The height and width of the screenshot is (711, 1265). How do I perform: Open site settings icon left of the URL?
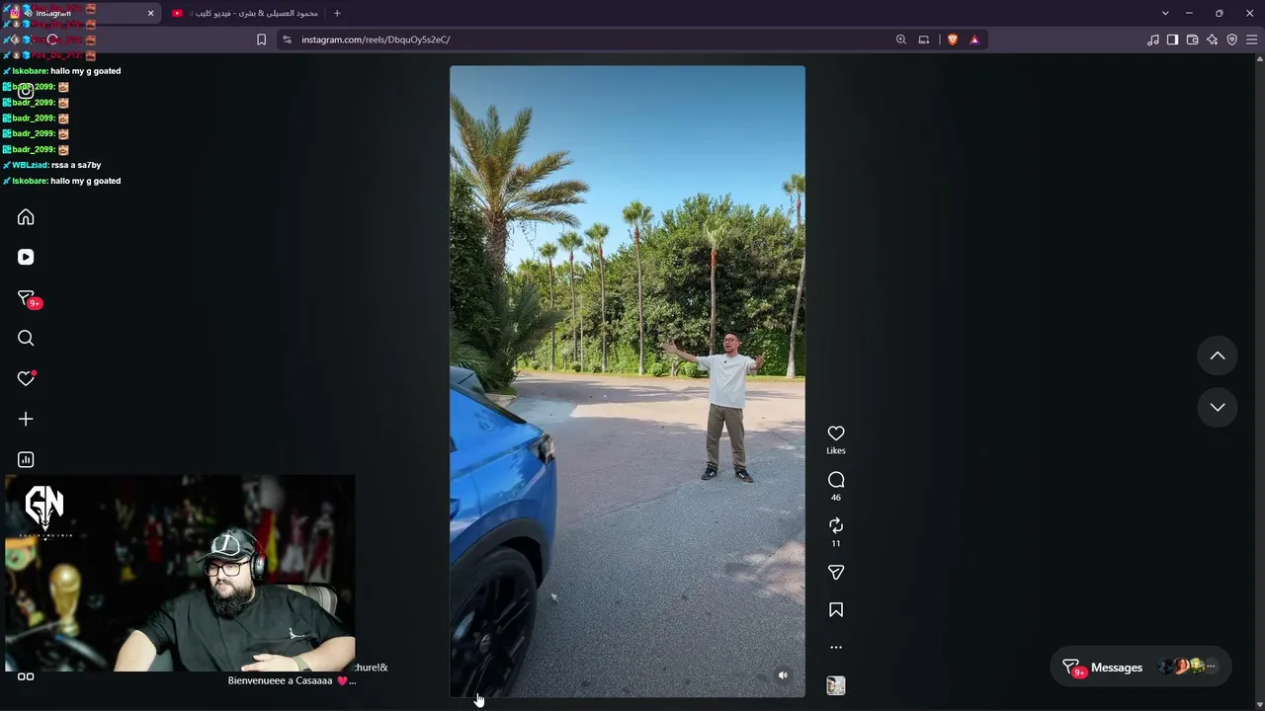point(287,39)
